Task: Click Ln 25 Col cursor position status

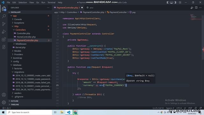Action: tap(158, 108)
